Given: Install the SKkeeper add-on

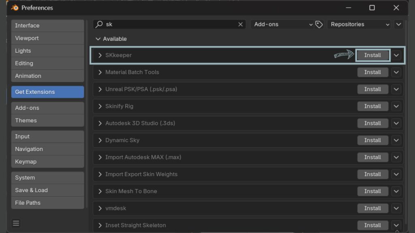Looking at the screenshot, I should [x=373, y=55].
